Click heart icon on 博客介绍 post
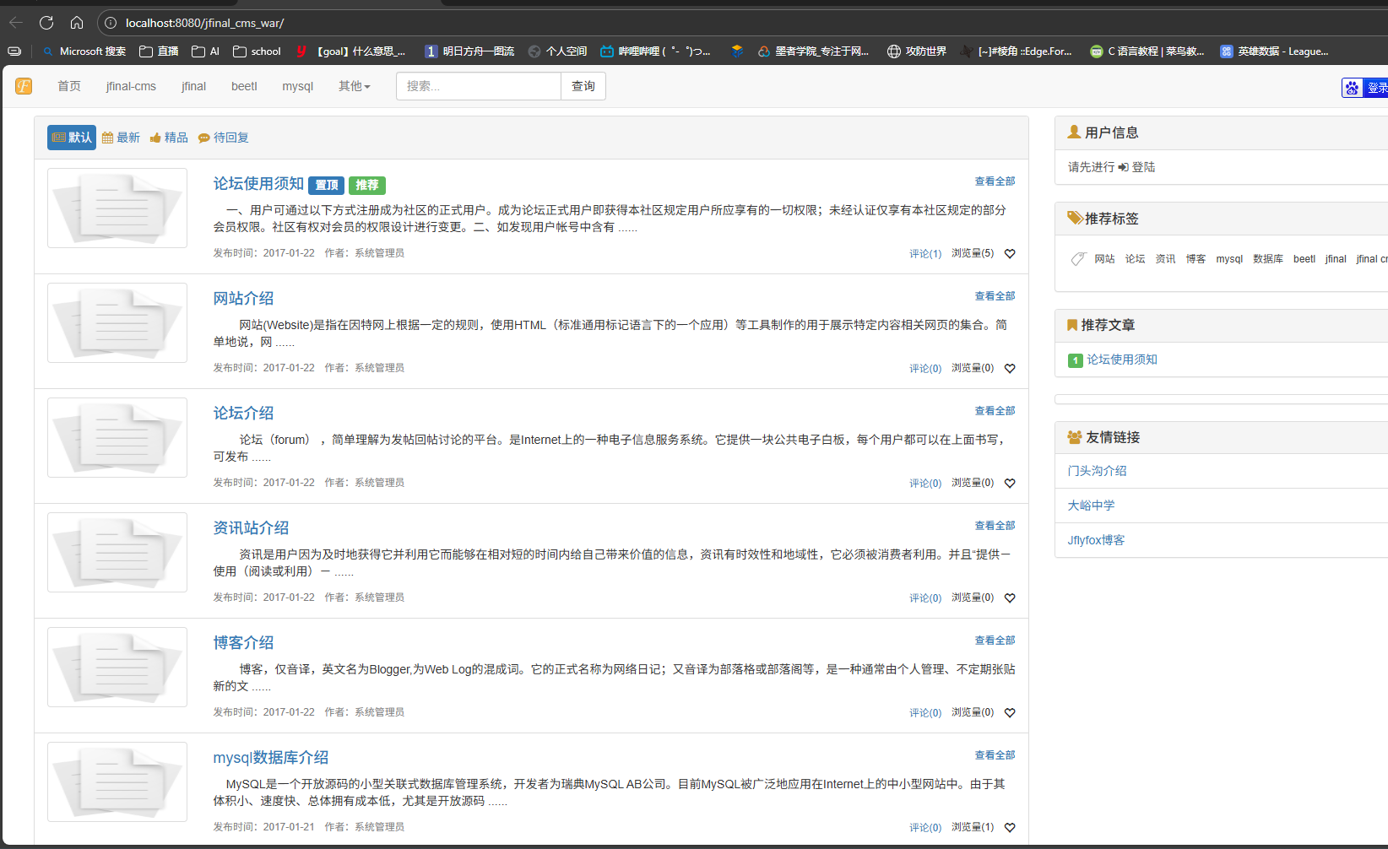Screen dimensions: 1388x849 point(1010,712)
